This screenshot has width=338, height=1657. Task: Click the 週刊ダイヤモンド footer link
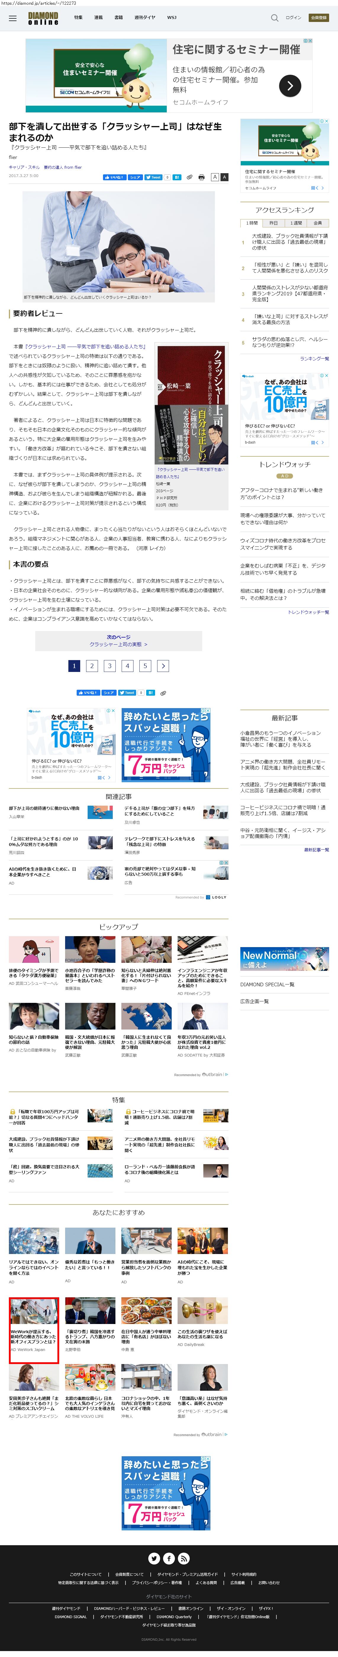(66, 1608)
